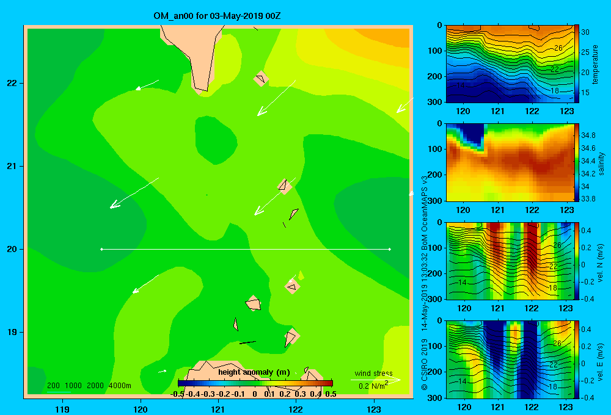Click the 'wind stress' legend label
The height and width of the screenshot is (415, 611).
click(374, 373)
